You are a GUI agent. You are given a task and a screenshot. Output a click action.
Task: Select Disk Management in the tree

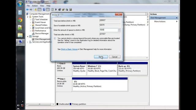(x=43, y=39)
